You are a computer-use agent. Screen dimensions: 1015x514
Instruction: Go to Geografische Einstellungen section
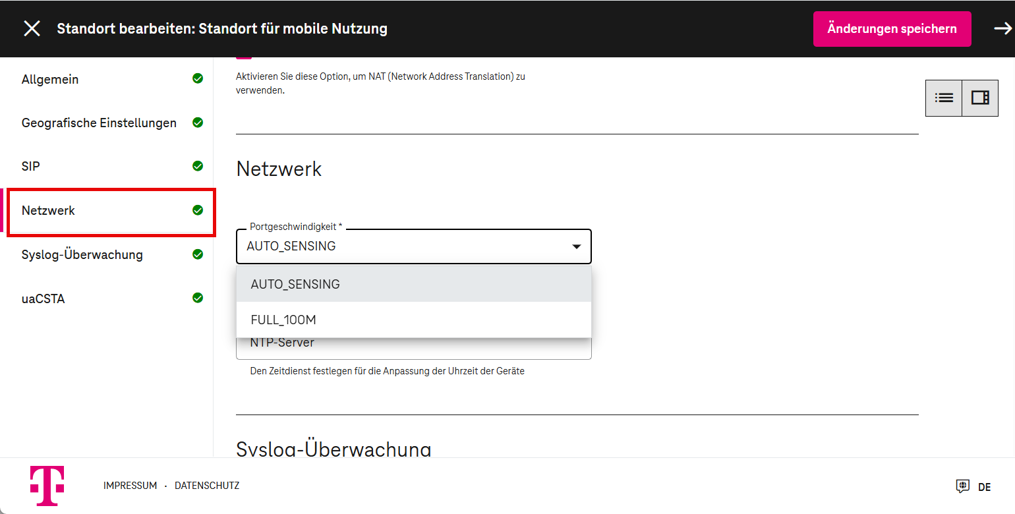[x=99, y=123]
